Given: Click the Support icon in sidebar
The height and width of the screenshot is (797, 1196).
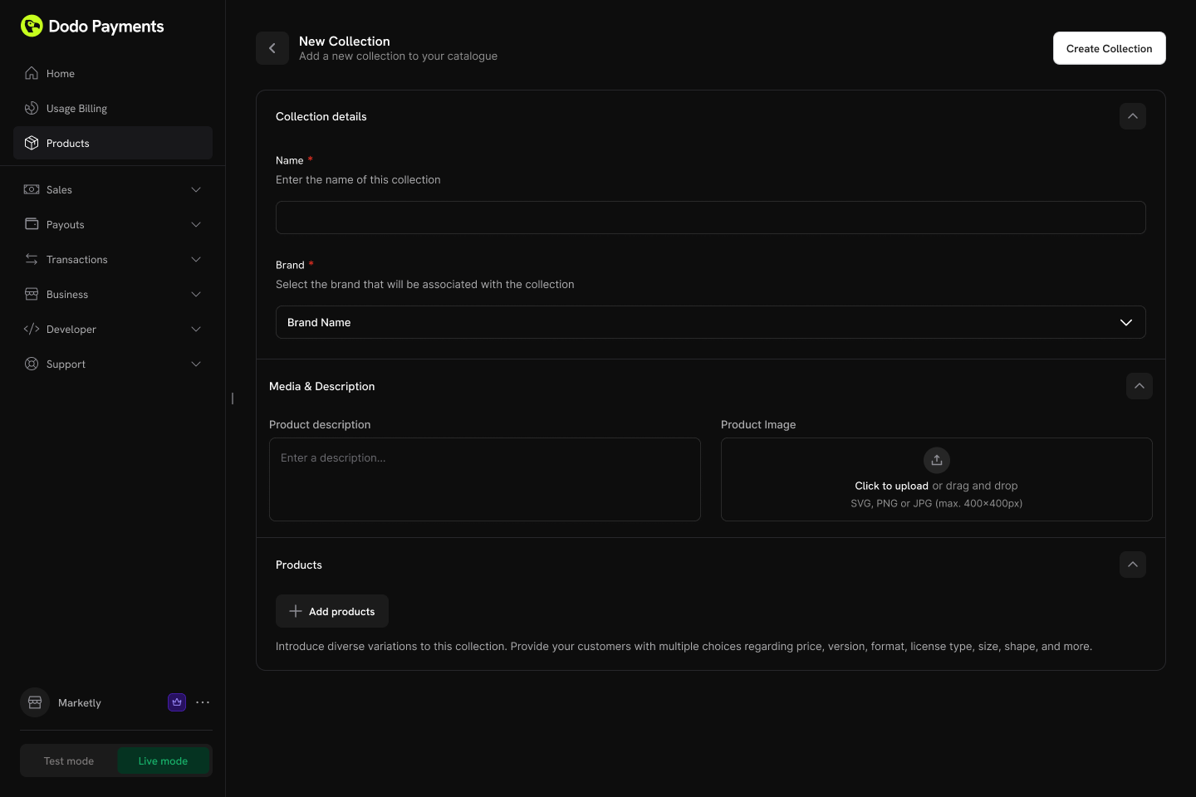Looking at the screenshot, I should tap(32, 364).
